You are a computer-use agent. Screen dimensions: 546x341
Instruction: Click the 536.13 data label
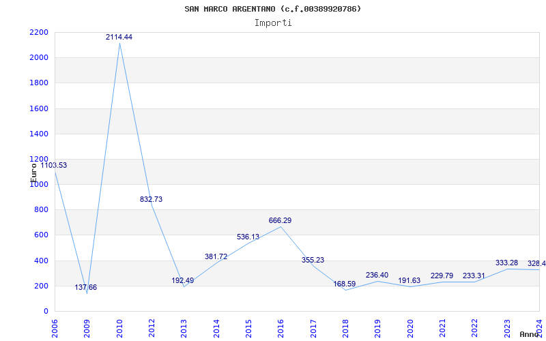(248, 237)
